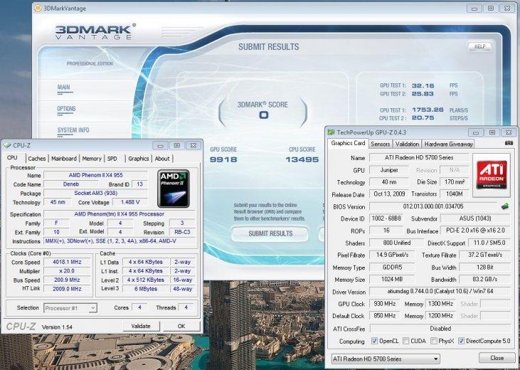Enable the CUDA checkbox

pyautogui.click(x=408, y=342)
